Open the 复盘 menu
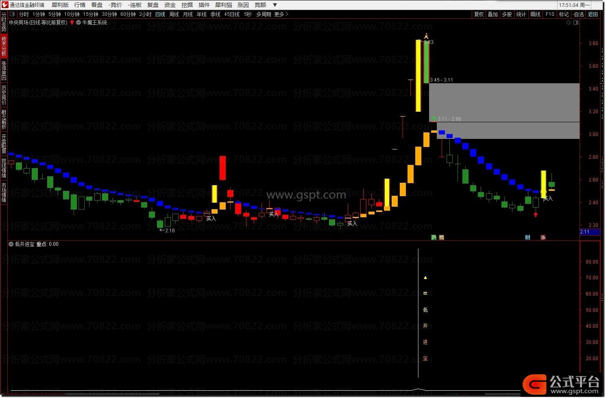 (153, 5)
